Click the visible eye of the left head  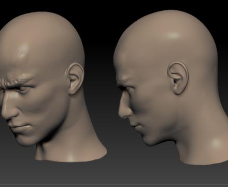coord(24,89)
